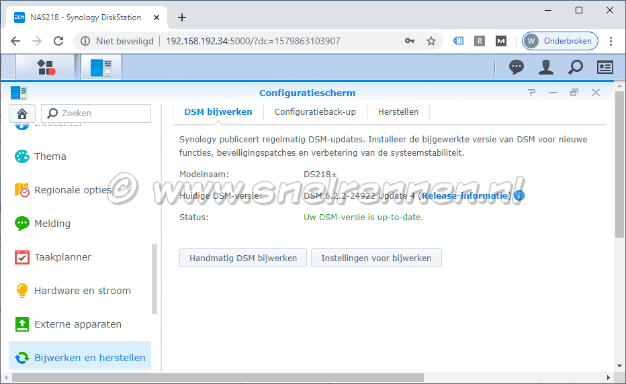Click the sidebar vertical scrollbar

tap(154, 279)
